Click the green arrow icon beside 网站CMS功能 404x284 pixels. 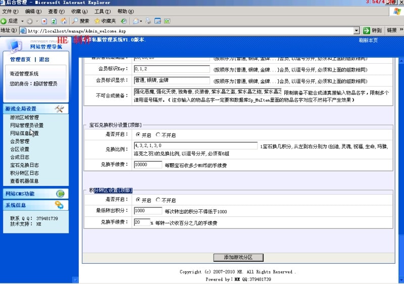click(60, 194)
